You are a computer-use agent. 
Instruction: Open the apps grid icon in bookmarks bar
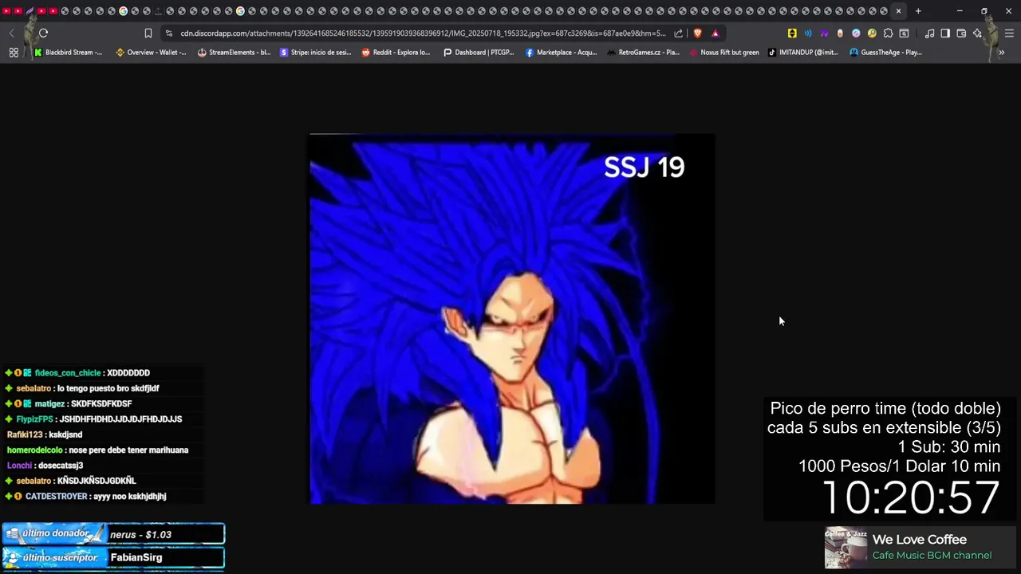click(x=14, y=53)
